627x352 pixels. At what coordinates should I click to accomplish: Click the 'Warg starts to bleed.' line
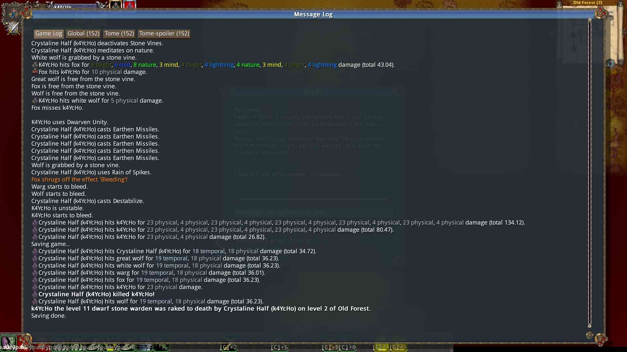click(60, 187)
